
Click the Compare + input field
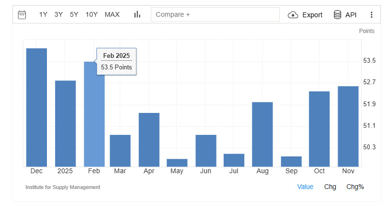pos(215,14)
